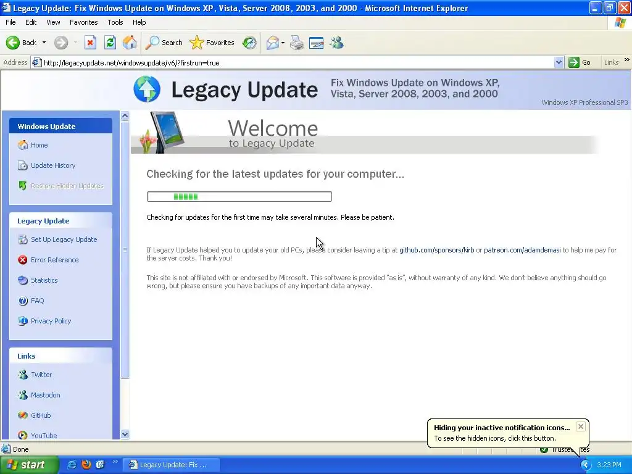Click the Mail envelope icon

click(272, 43)
